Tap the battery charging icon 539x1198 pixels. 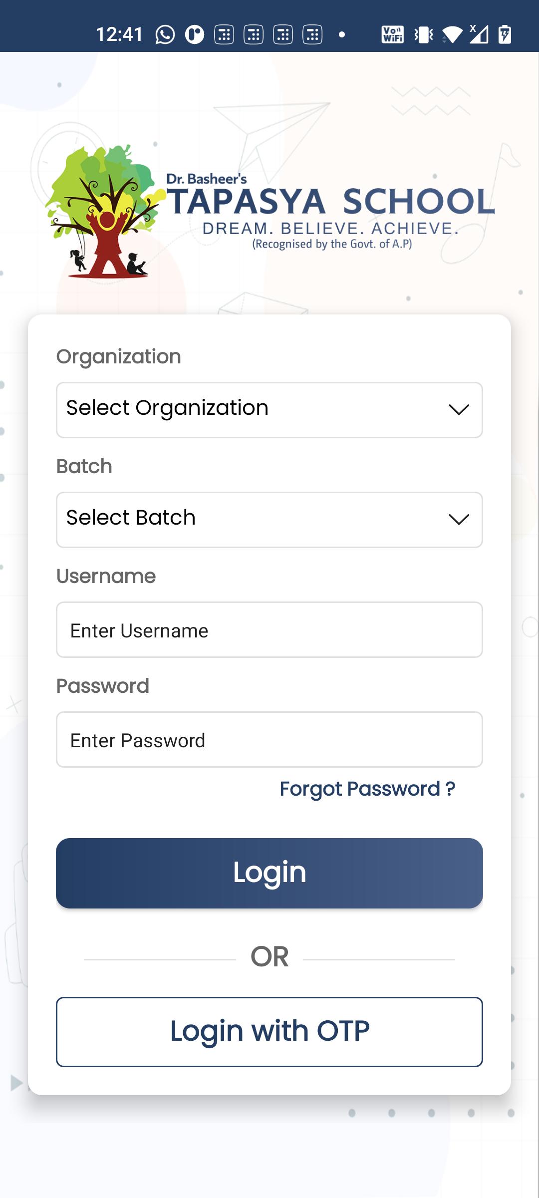505,34
